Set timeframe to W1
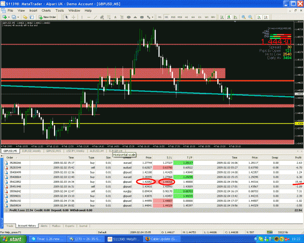Viewport: 304px width, 243px height. pos(207,17)
